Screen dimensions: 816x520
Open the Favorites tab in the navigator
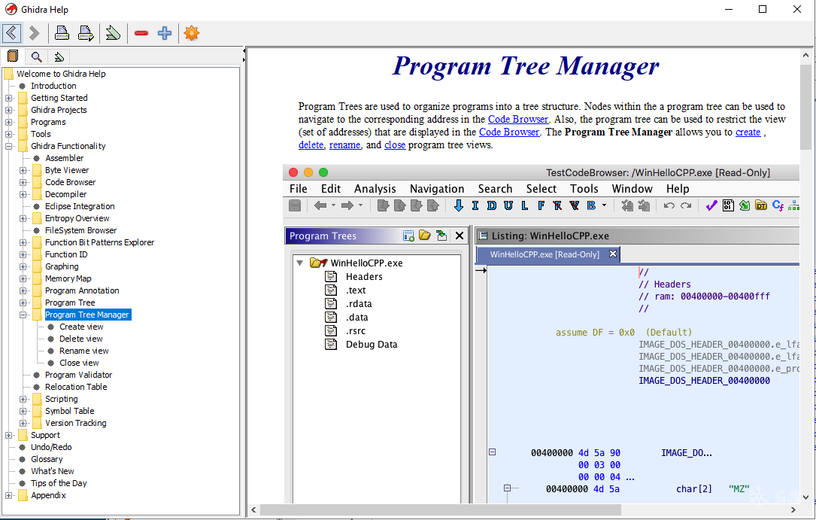pos(59,56)
